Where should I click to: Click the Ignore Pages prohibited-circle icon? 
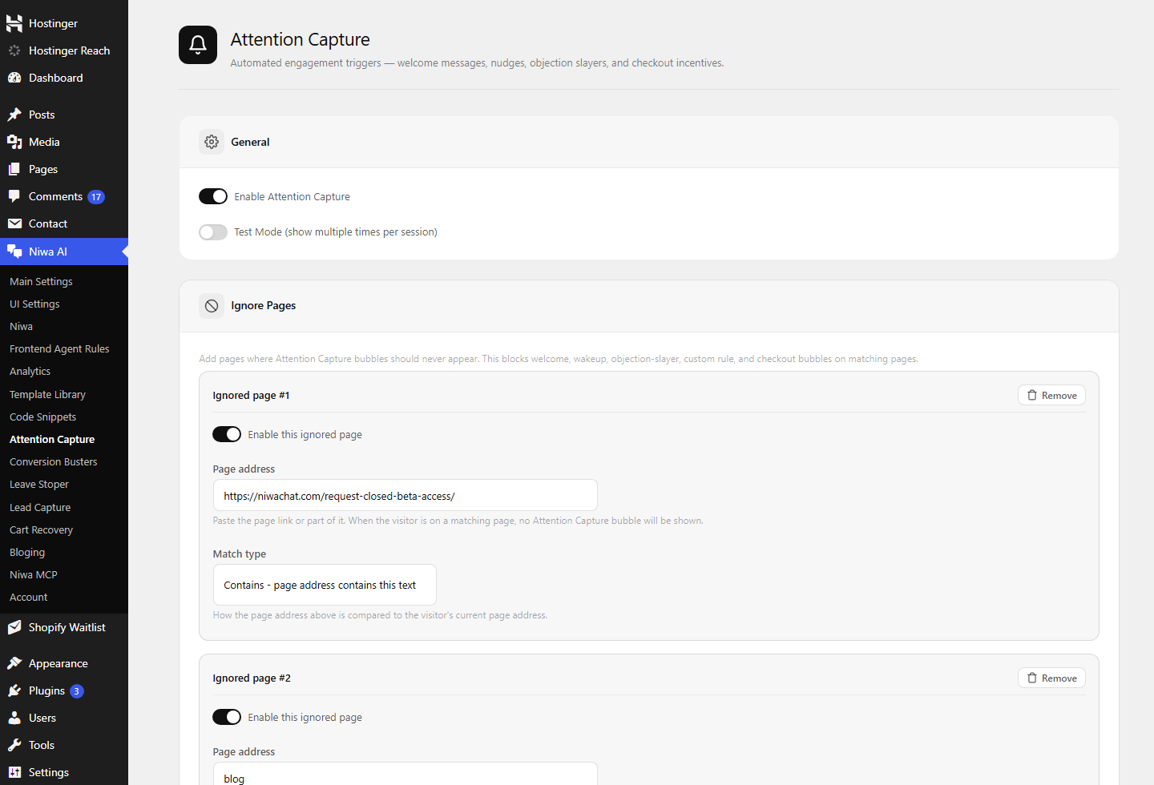point(212,306)
